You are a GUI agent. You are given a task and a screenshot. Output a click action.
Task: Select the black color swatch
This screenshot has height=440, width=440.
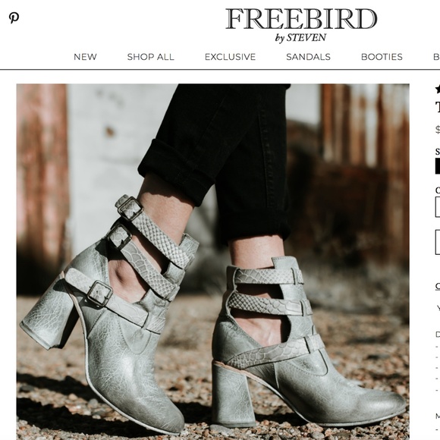pyautogui.click(x=438, y=166)
